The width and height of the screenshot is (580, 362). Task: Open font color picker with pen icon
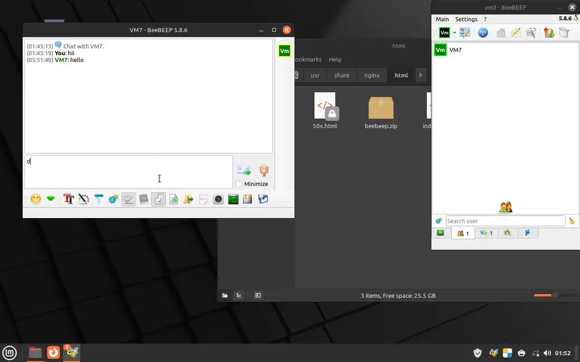[84, 199]
